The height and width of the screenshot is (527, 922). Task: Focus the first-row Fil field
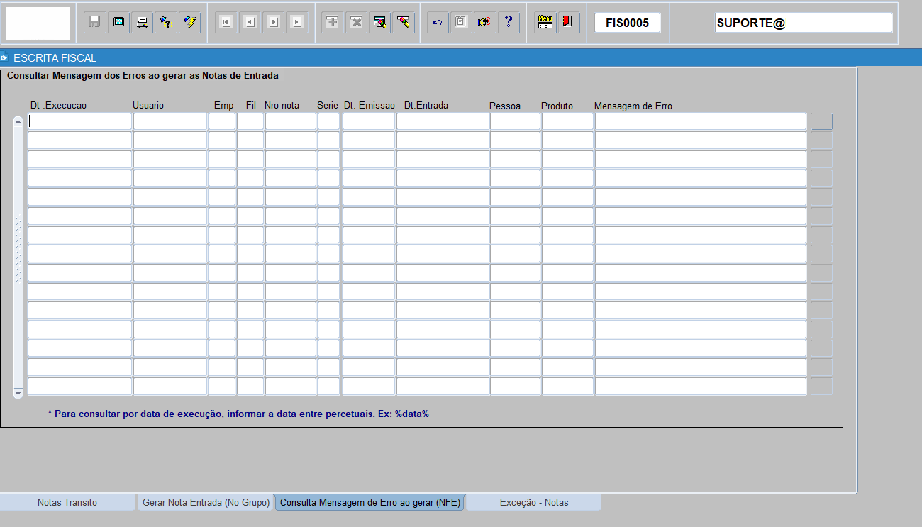coord(250,121)
